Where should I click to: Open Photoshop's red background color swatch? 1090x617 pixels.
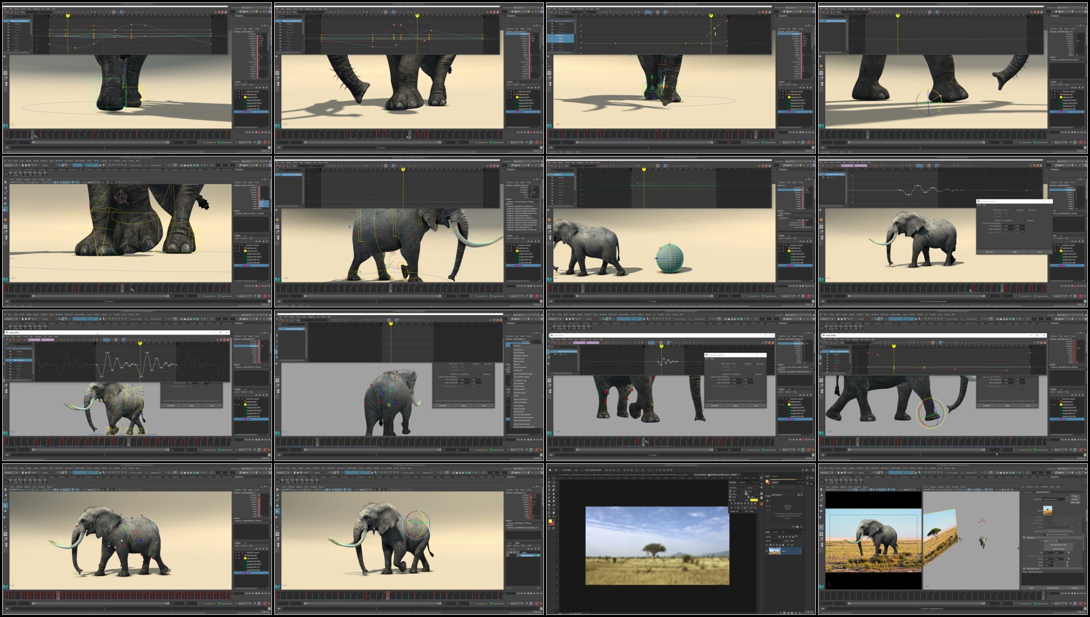[553, 524]
